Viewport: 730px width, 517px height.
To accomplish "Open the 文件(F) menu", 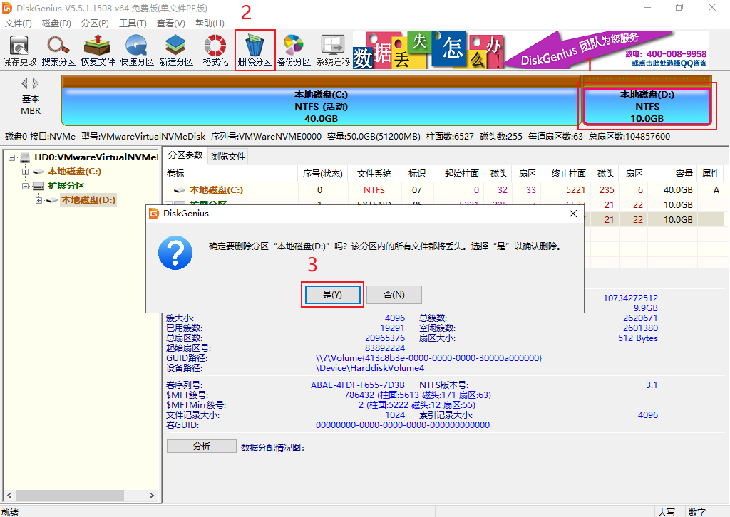I will 18,23.
